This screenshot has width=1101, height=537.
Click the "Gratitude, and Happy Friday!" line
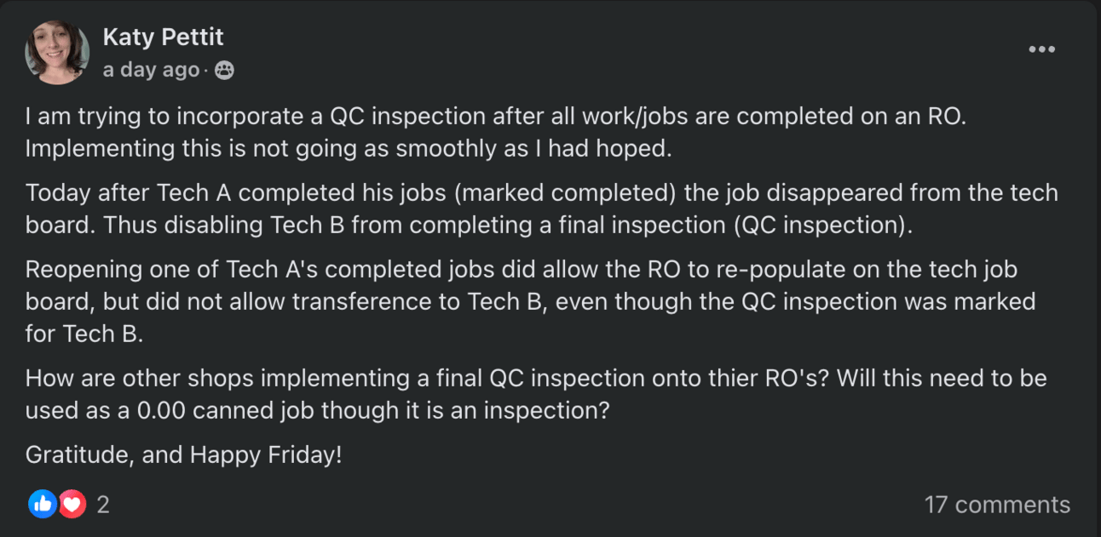click(x=183, y=455)
